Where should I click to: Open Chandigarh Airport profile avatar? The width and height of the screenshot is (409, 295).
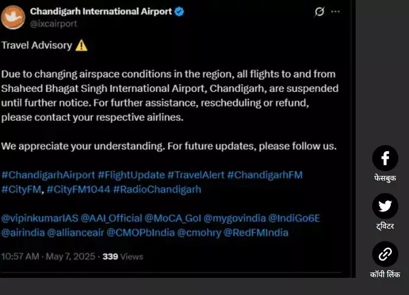[13, 17]
